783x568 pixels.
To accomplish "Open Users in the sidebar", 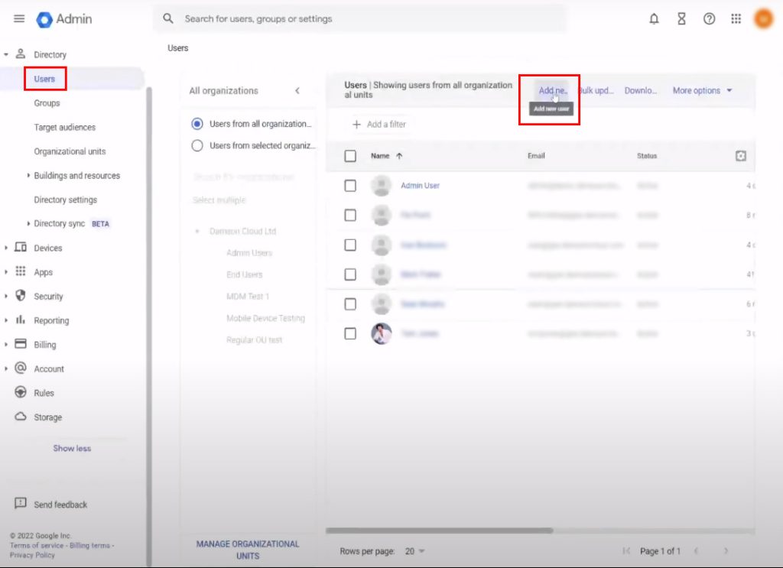I will 44,79.
